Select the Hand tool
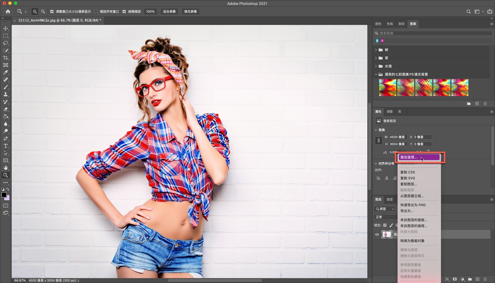Screen dimensions: 495x283 point(6,168)
